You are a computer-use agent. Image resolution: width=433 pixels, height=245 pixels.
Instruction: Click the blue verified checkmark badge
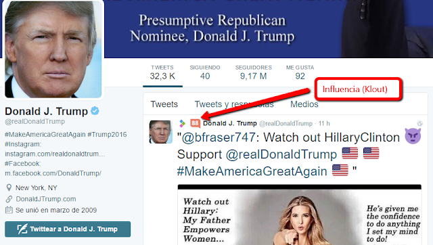[95, 111]
